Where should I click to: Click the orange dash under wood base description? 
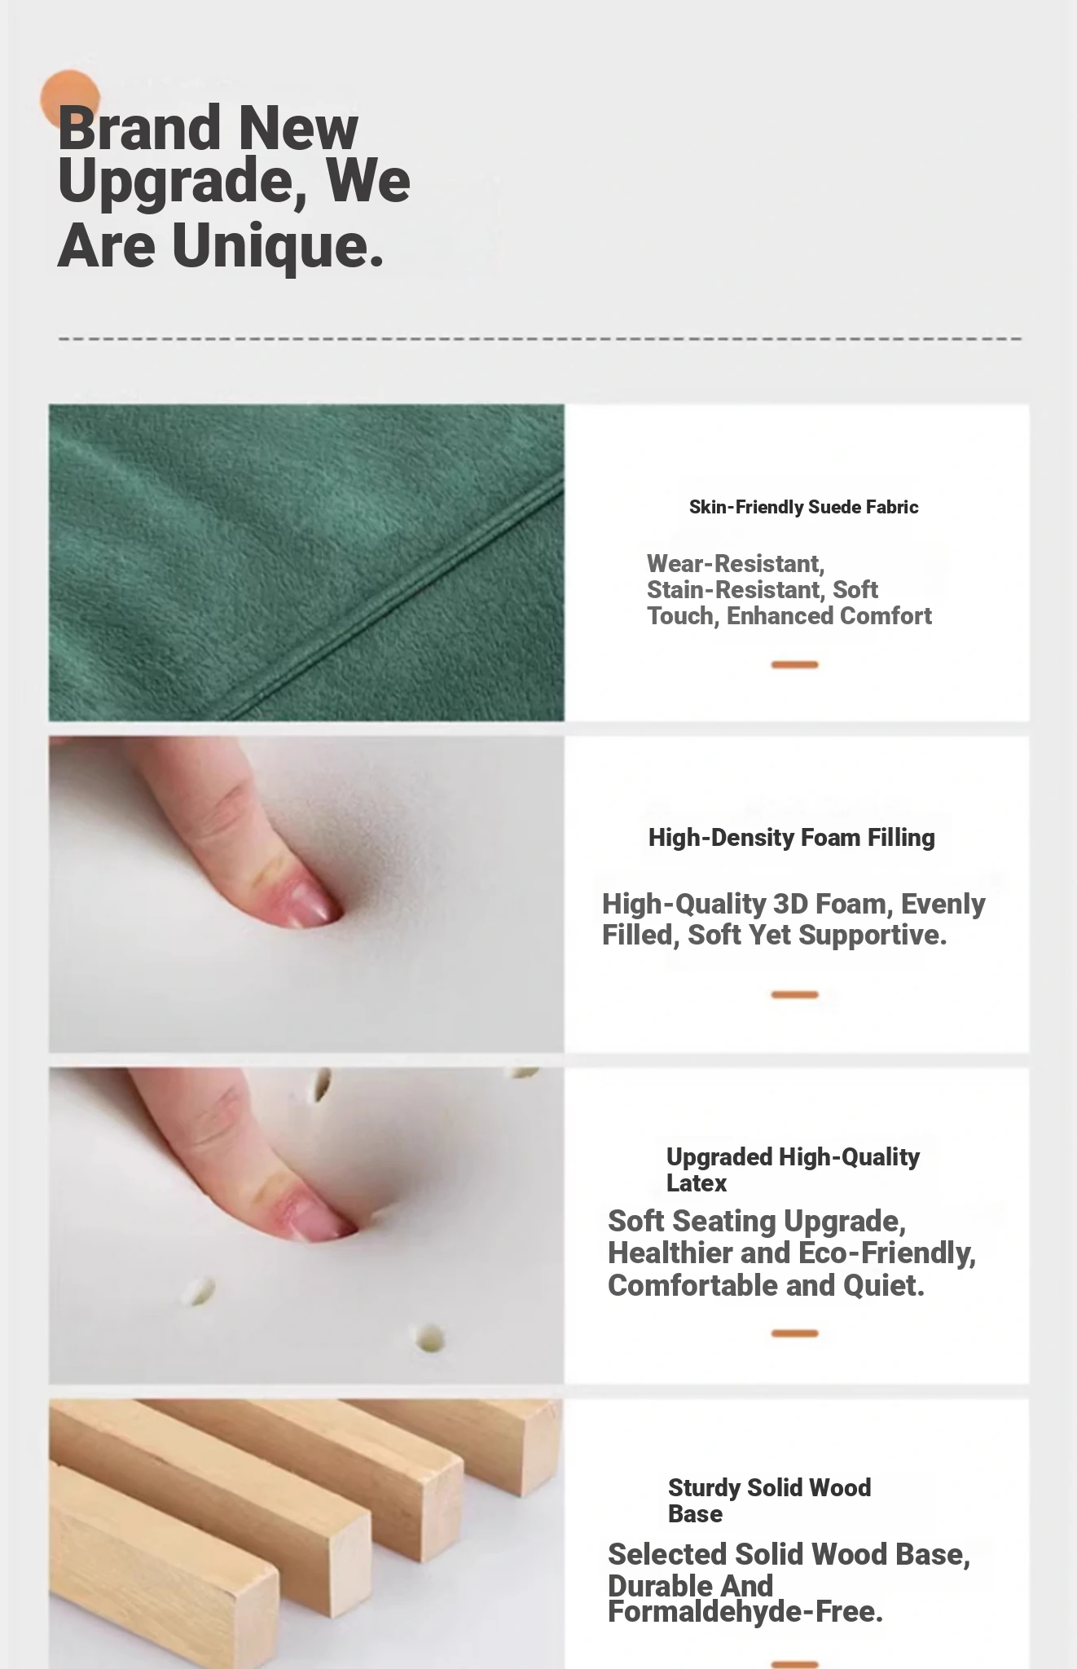tap(794, 1664)
